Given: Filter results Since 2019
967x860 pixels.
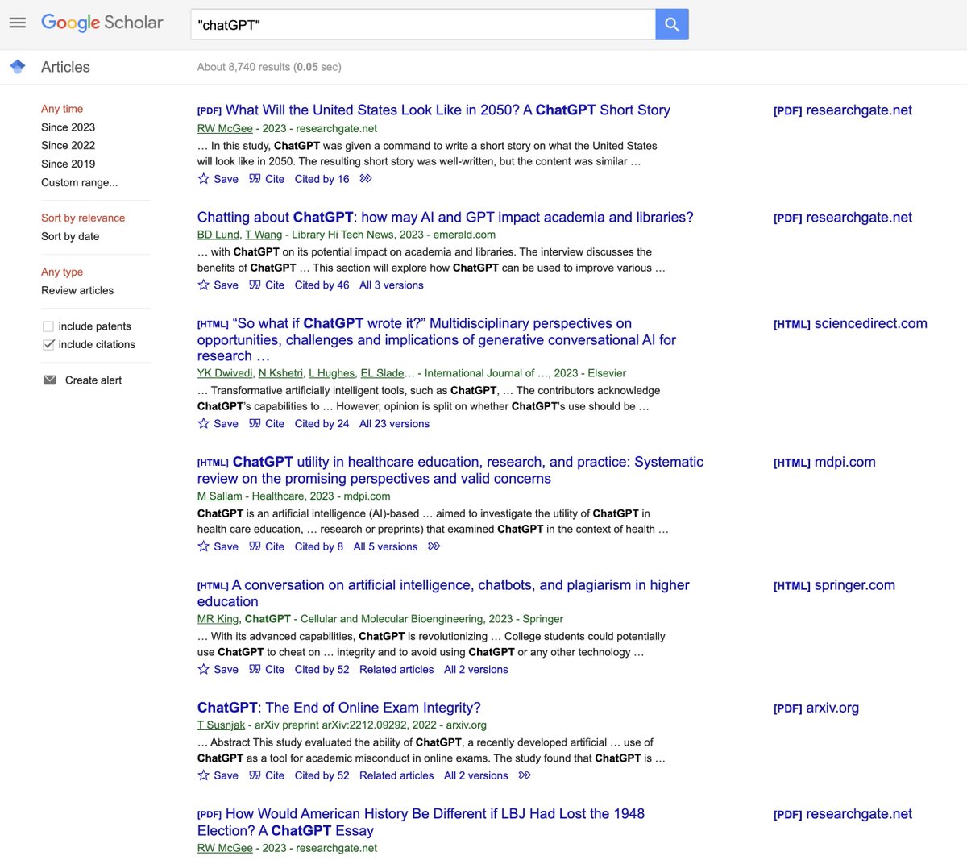Looking at the screenshot, I should click(68, 164).
